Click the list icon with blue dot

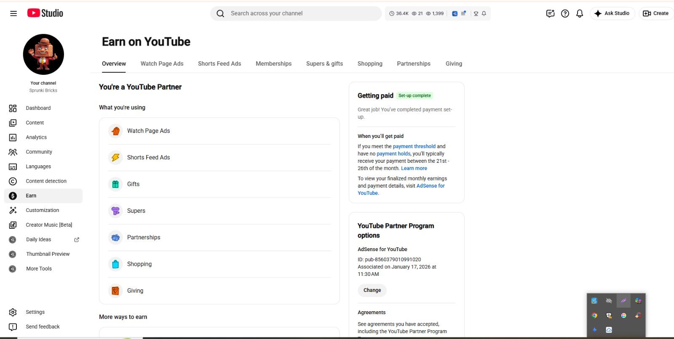coord(463,13)
